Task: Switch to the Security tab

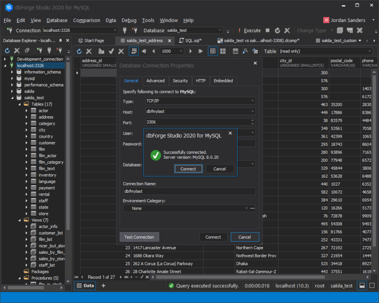Action: click(180, 81)
